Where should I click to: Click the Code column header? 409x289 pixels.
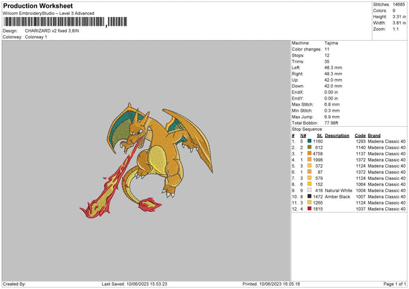pos(360,135)
